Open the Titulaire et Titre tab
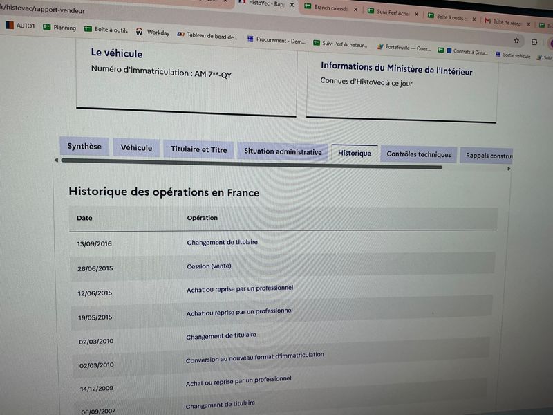Screen dimensions: 553x415 click(198, 149)
